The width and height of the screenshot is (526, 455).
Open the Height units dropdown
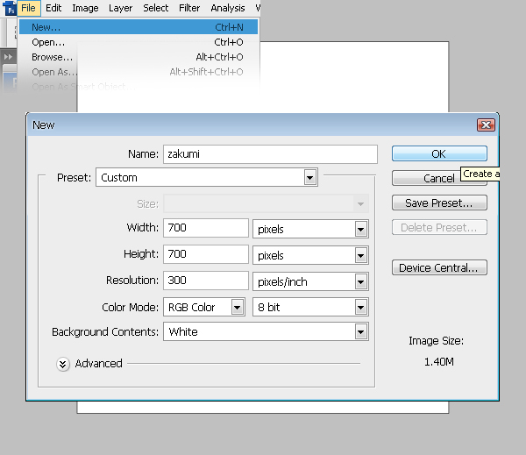click(x=360, y=256)
